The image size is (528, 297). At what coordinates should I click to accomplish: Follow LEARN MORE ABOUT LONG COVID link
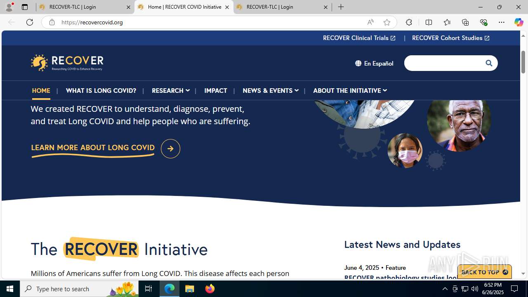93,148
